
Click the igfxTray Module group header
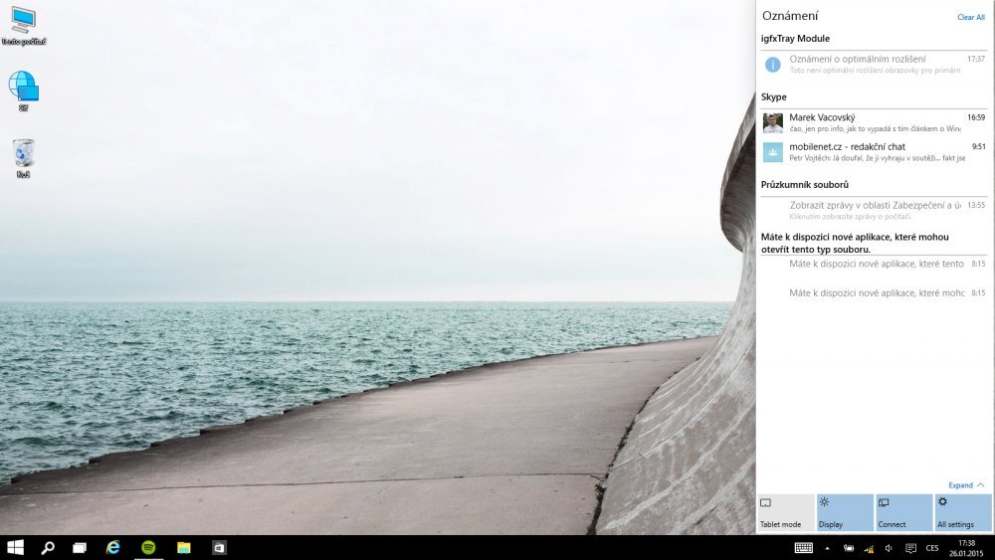pyautogui.click(x=795, y=39)
